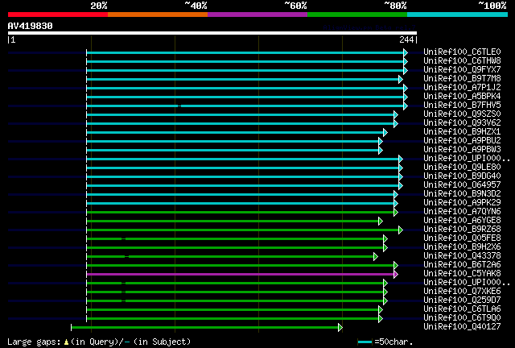Screen dimensions: 515x348
Task: Click the arrowhead ending the Q40127 bar
Action: tap(340, 327)
